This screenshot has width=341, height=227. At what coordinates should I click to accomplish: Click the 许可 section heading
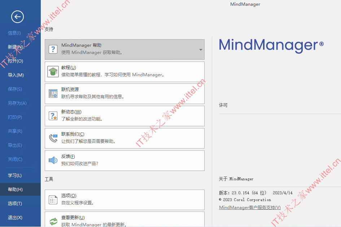click(223, 105)
